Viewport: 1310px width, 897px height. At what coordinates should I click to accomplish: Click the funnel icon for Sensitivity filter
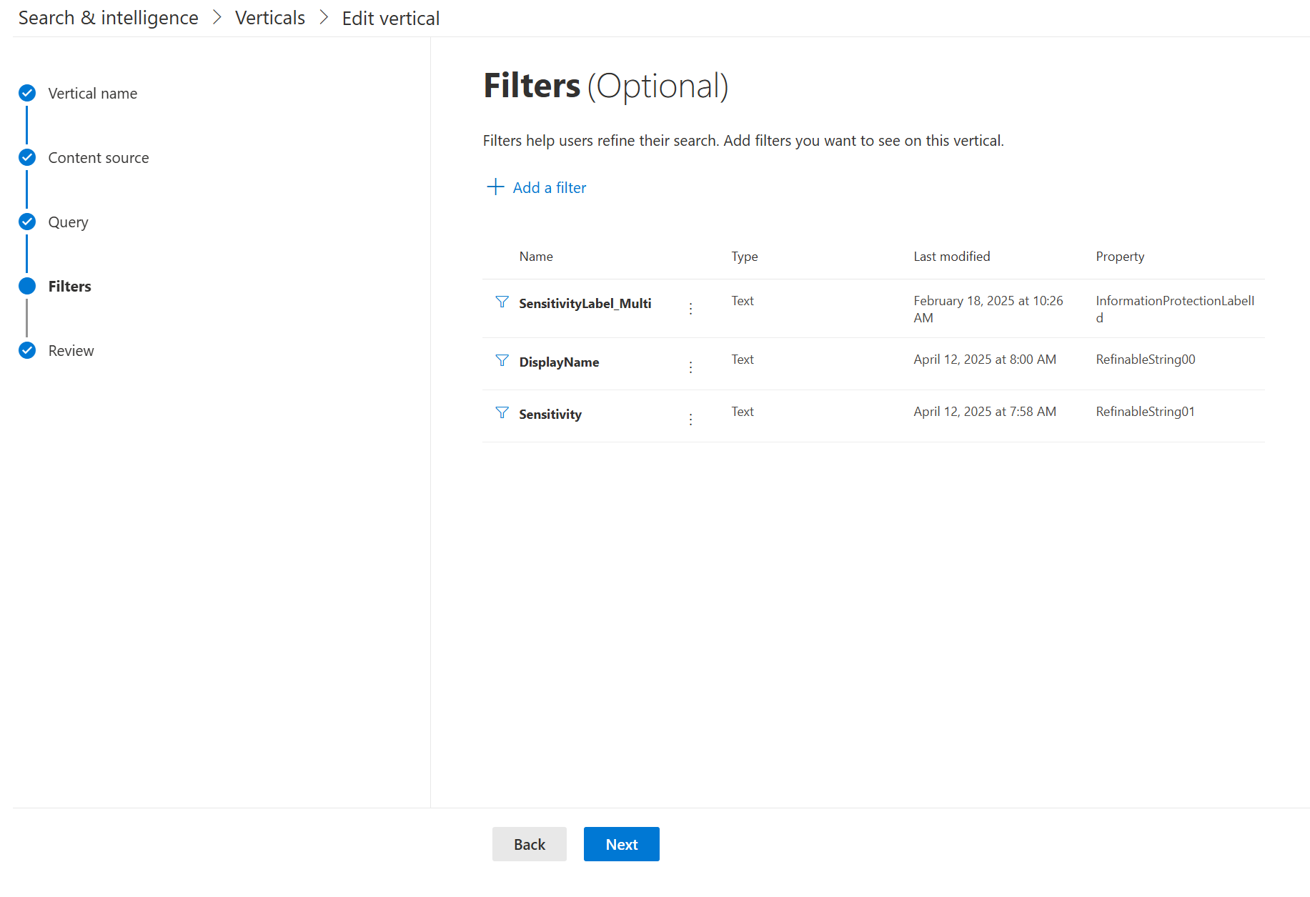pos(502,413)
